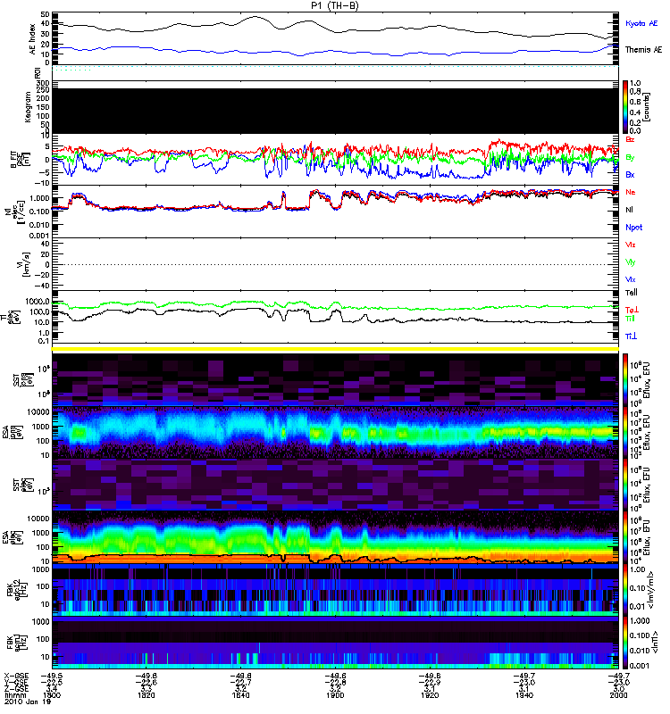
Task: Select the green By legend label
Action: point(630,158)
